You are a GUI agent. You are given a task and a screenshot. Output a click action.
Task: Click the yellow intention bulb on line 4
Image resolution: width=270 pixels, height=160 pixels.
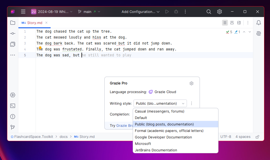[40, 48]
